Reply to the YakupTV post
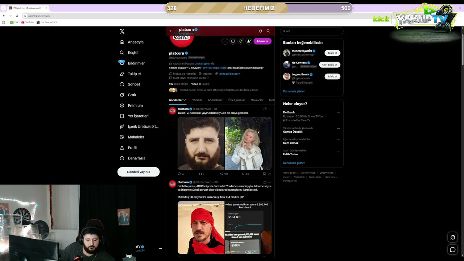The width and height of the screenshot is (464, 261). (181, 174)
